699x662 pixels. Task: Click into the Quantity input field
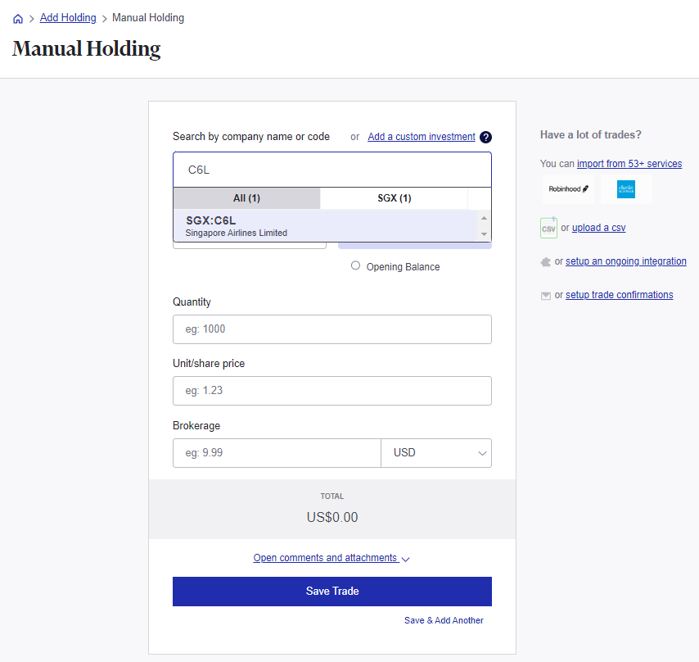332,329
